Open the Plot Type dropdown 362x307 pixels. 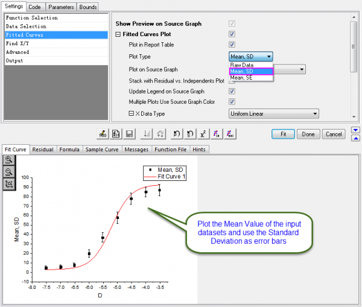(252, 56)
